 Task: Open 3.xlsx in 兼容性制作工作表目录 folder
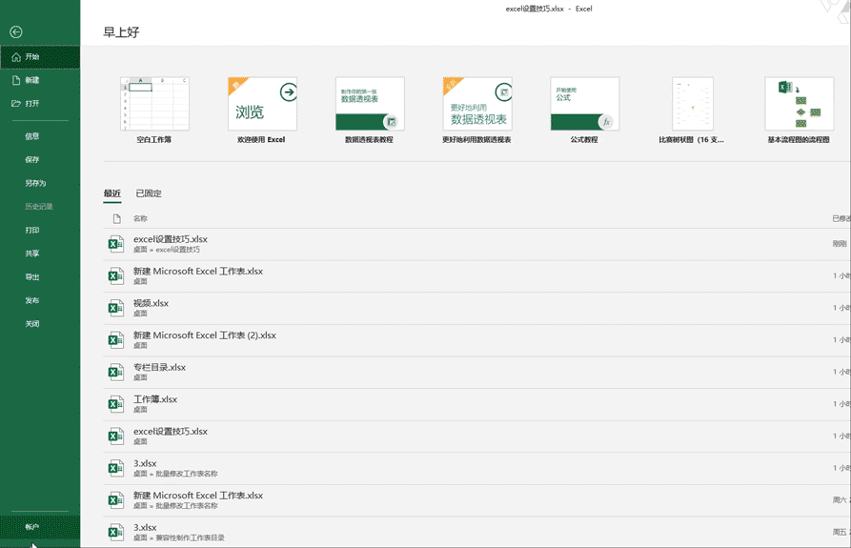pyautogui.click(x=476, y=532)
